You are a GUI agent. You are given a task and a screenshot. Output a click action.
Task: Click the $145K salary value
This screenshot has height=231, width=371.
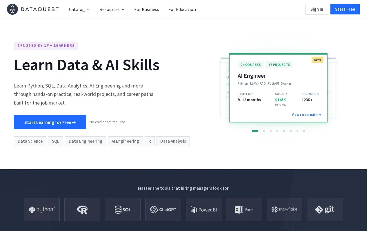click(280, 100)
